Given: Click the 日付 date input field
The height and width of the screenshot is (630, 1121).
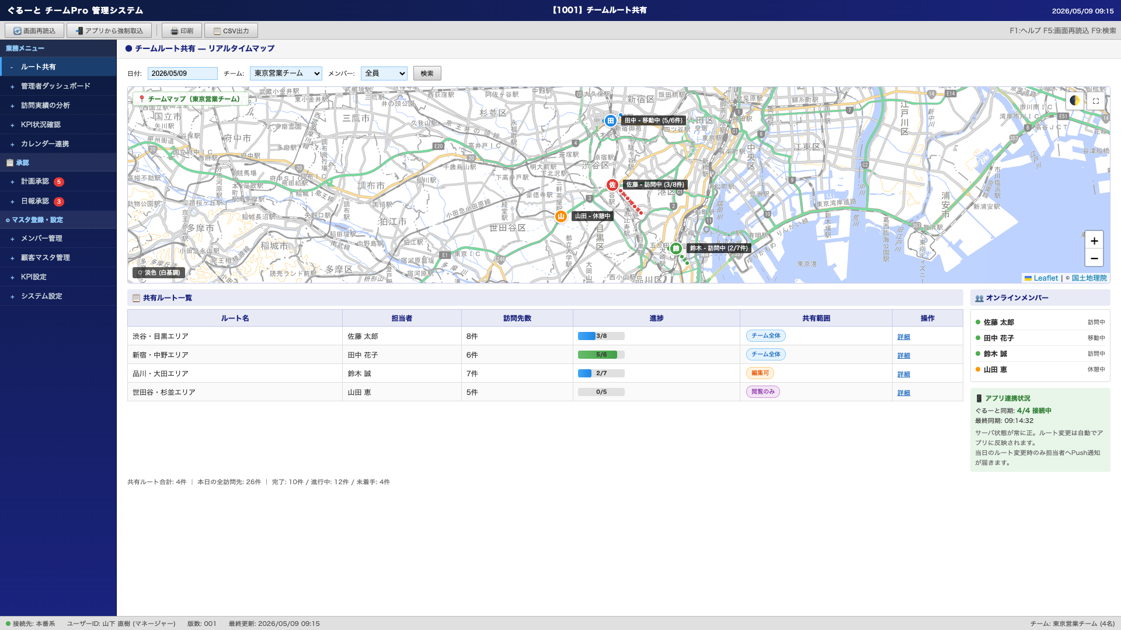Looking at the screenshot, I should coord(183,73).
